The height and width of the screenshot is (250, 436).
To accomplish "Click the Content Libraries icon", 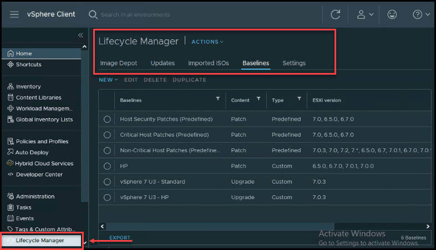I will coord(11,97).
